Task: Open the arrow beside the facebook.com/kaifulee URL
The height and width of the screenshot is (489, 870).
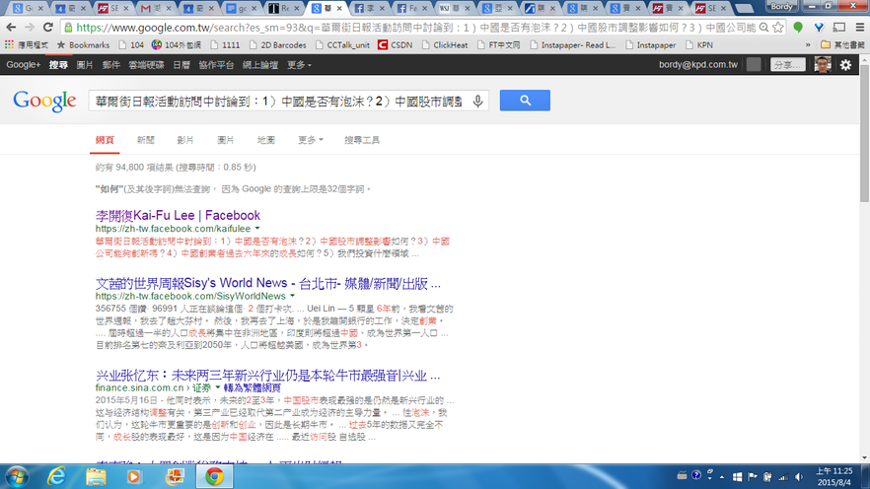Action: [x=257, y=229]
